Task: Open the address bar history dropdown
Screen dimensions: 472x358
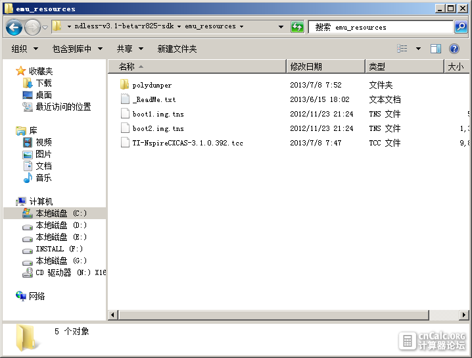Action: pos(281,27)
